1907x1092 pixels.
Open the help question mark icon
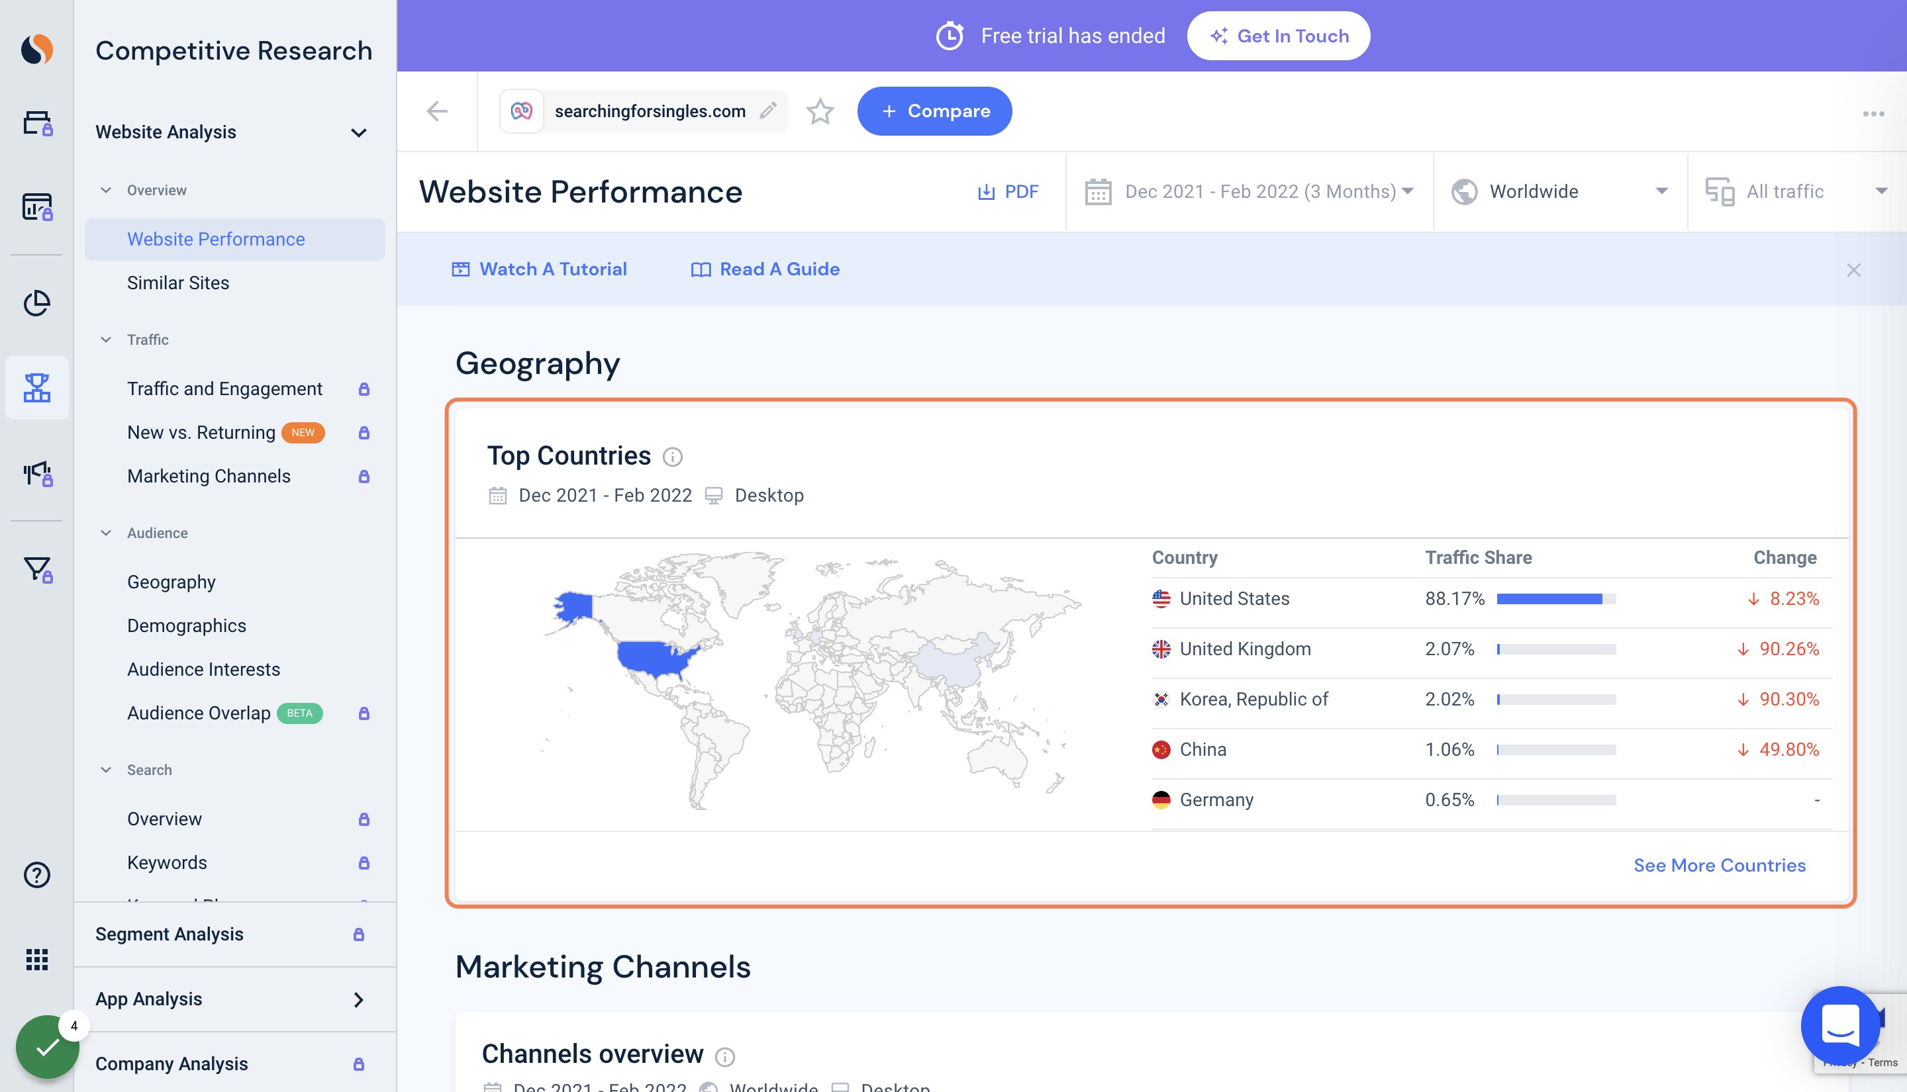tap(36, 874)
